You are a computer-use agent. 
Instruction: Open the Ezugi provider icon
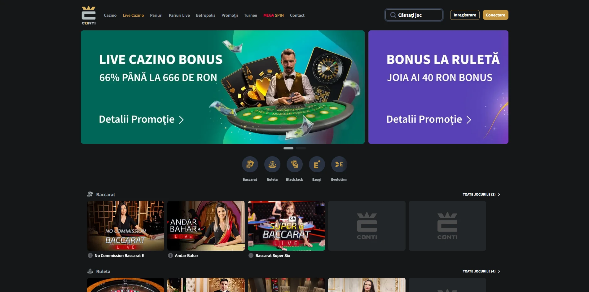tap(317, 164)
